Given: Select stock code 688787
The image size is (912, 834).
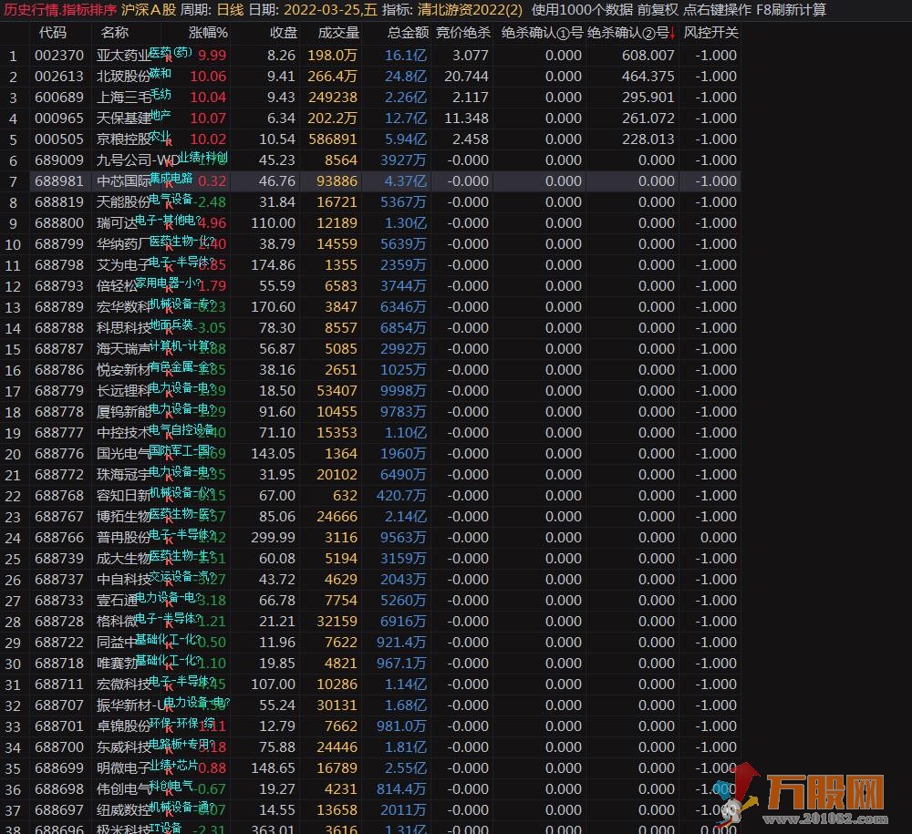Looking at the screenshot, I should (59, 349).
